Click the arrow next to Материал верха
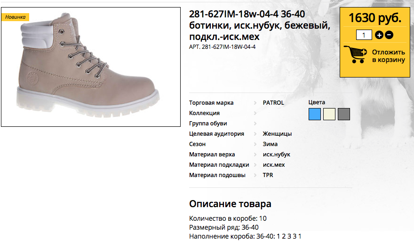This screenshot has height=248, width=414. click(x=255, y=155)
